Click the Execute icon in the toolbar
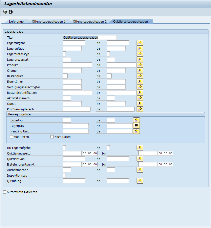Image resolution: width=211 pixels, height=228 pixels. tap(5, 12)
